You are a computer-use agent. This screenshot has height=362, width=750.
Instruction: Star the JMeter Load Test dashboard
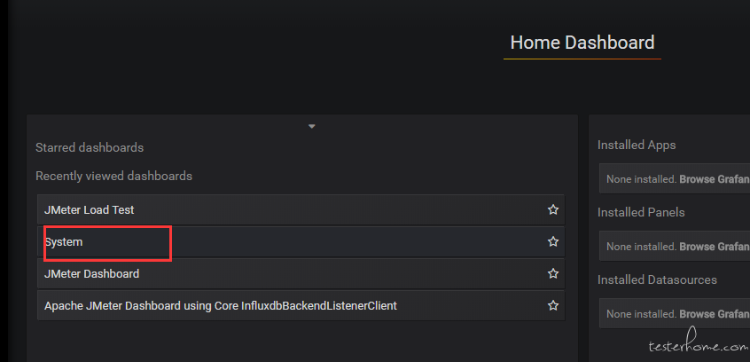[553, 210]
